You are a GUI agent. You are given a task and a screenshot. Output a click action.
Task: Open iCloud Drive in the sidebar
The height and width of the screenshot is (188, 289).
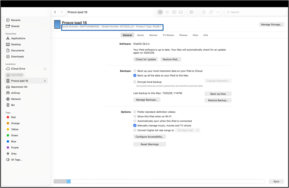pos(26,69)
